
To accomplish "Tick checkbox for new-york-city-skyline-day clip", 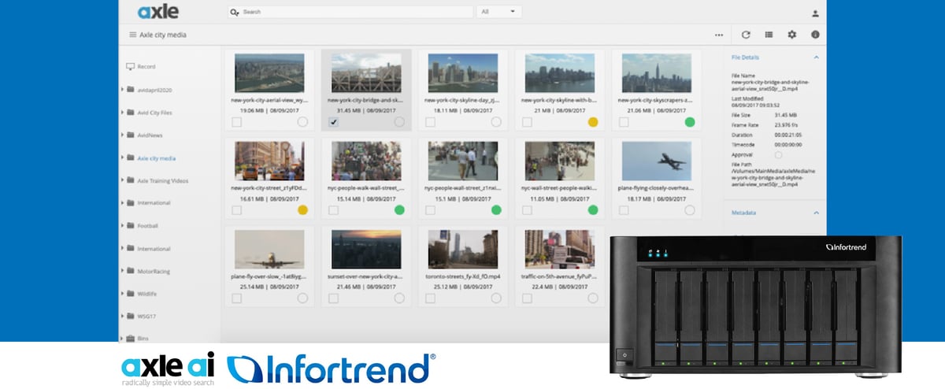I will (x=430, y=122).
